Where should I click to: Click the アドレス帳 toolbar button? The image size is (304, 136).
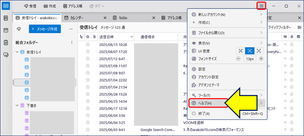73,6
